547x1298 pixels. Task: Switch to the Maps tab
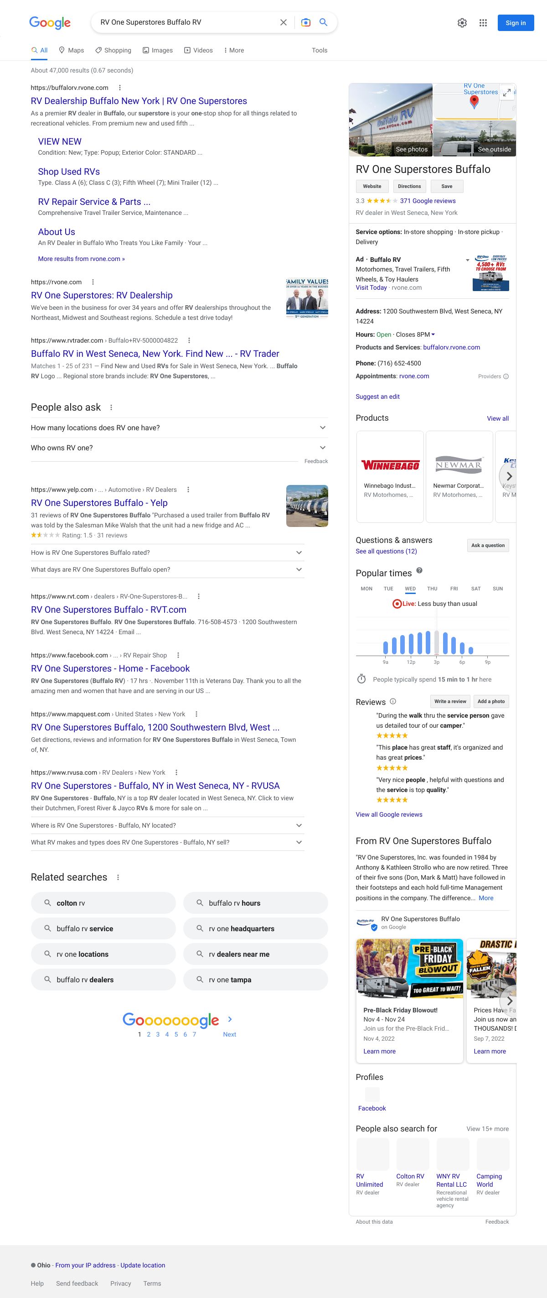pos(71,50)
